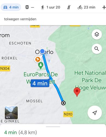Select the car driving mode tab
The width and height of the screenshot is (106, 137).
(11, 7)
